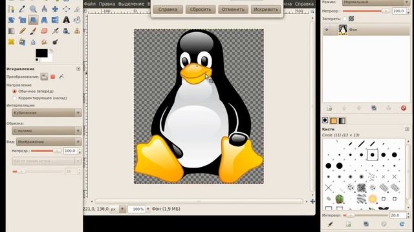Image resolution: width=414 pixels, height=232 pixels.
Task: Select the Rotate tool
Action: [x=11, y=20]
